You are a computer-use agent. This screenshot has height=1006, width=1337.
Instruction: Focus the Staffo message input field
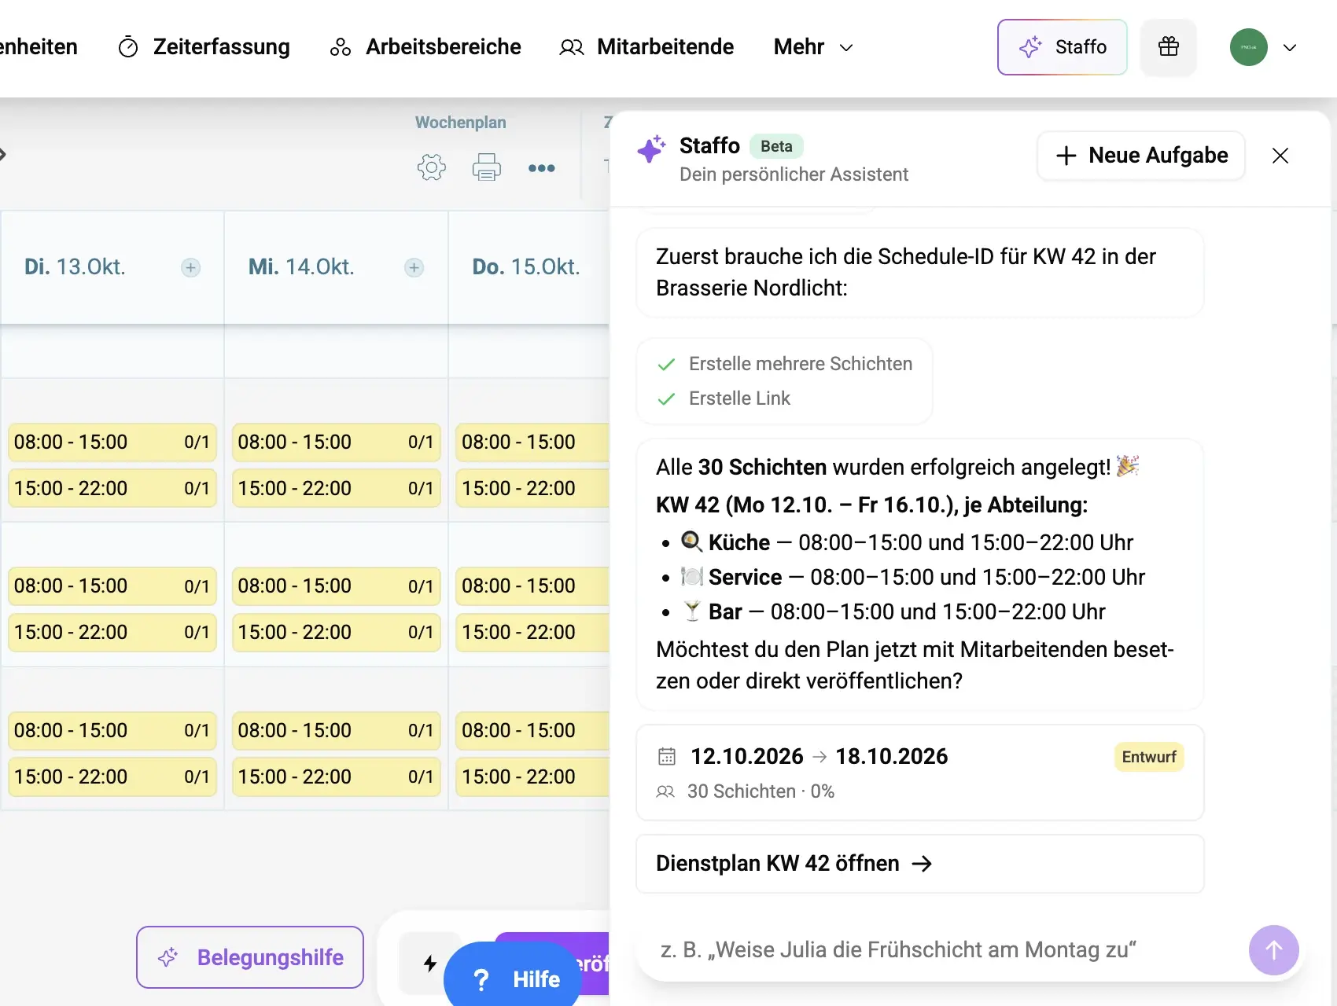(944, 950)
